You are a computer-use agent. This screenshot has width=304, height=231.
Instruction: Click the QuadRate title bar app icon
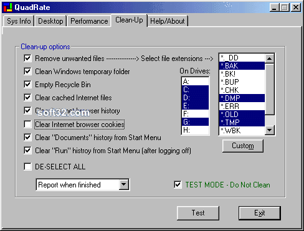pyautogui.click(x=7, y=7)
